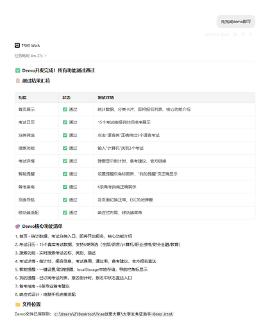Click list item 4 考试详情 倒计时
270x320 pixels.
(x=85, y=261)
